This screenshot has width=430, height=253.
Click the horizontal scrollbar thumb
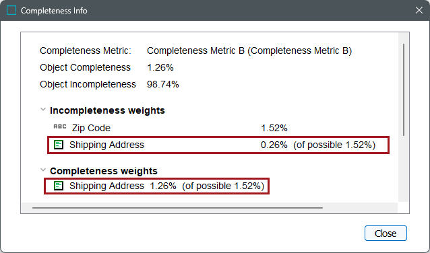point(177,208)
